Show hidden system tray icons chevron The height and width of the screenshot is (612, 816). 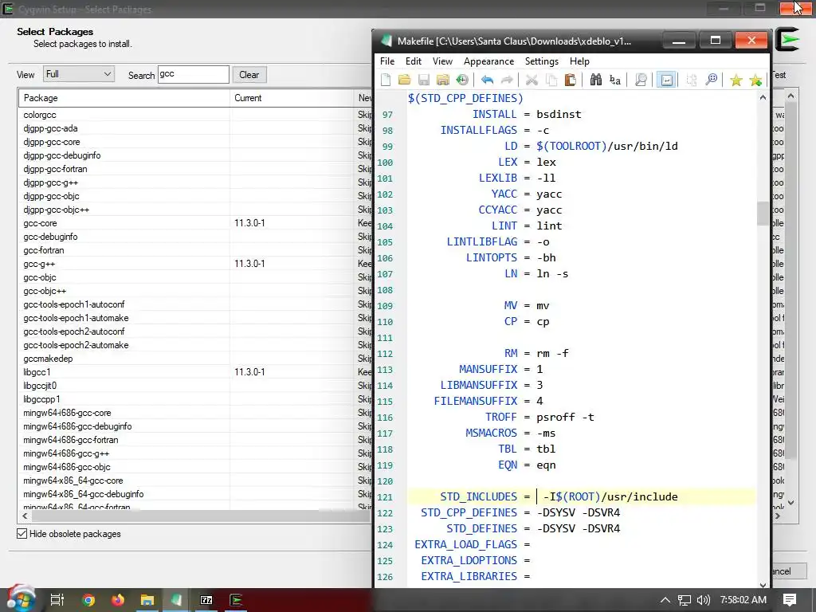(x=665, y=600)
